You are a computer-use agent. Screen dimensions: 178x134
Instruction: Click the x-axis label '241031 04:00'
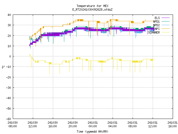pos(112,125)
